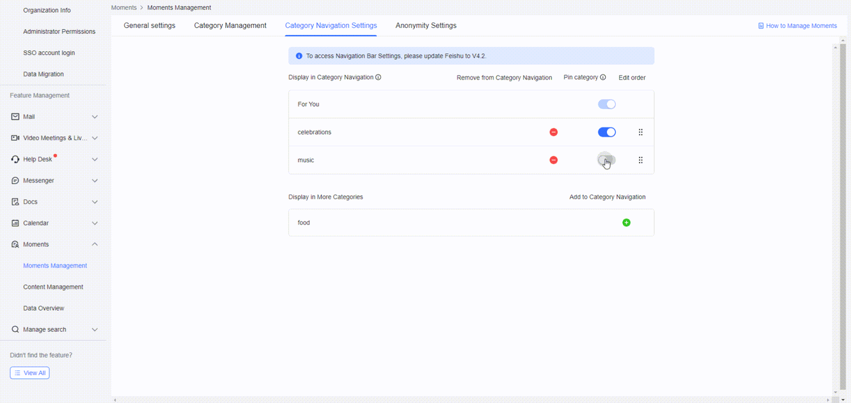Switch to Category Management tab
Image resolution: width=851 pixels, height=403 pixels.
(230, 26)
